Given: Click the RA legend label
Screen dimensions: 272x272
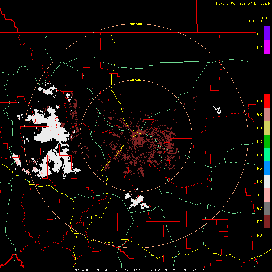Looking at the screenshot, I should point(259,155).
